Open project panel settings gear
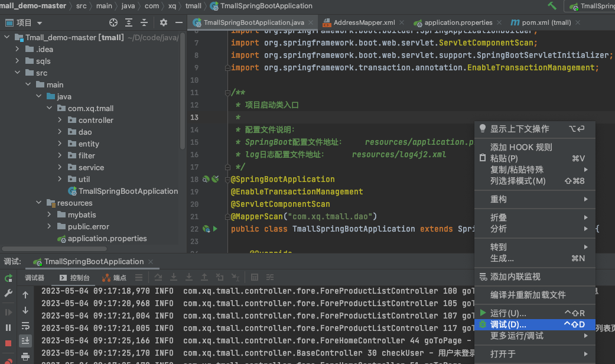This screenshot has height=364, width=615. [x=164, y=22]
